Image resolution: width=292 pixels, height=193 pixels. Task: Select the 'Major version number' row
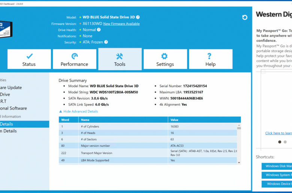148,145
